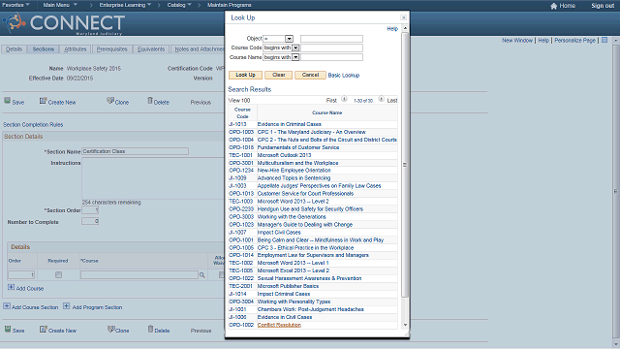Click the Look Up button

pyautogui.click(x=245, y=75)
